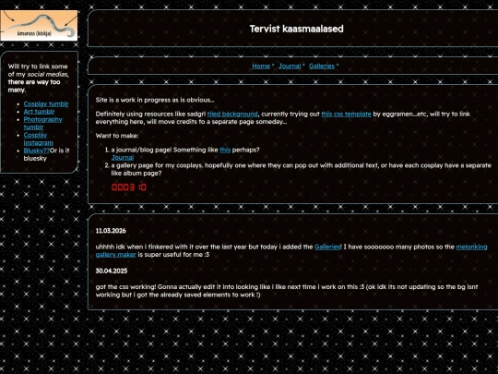Click 'Site is a work in progress' text
Image resolution: width=498 pixels, height=374 pixels.
coord(155,100)
